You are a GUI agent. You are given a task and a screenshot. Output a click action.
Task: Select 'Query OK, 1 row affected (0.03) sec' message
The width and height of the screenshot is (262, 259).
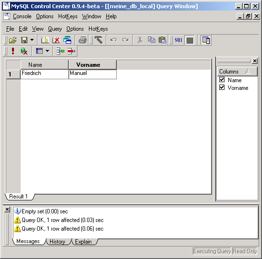(x=59, y=220)
